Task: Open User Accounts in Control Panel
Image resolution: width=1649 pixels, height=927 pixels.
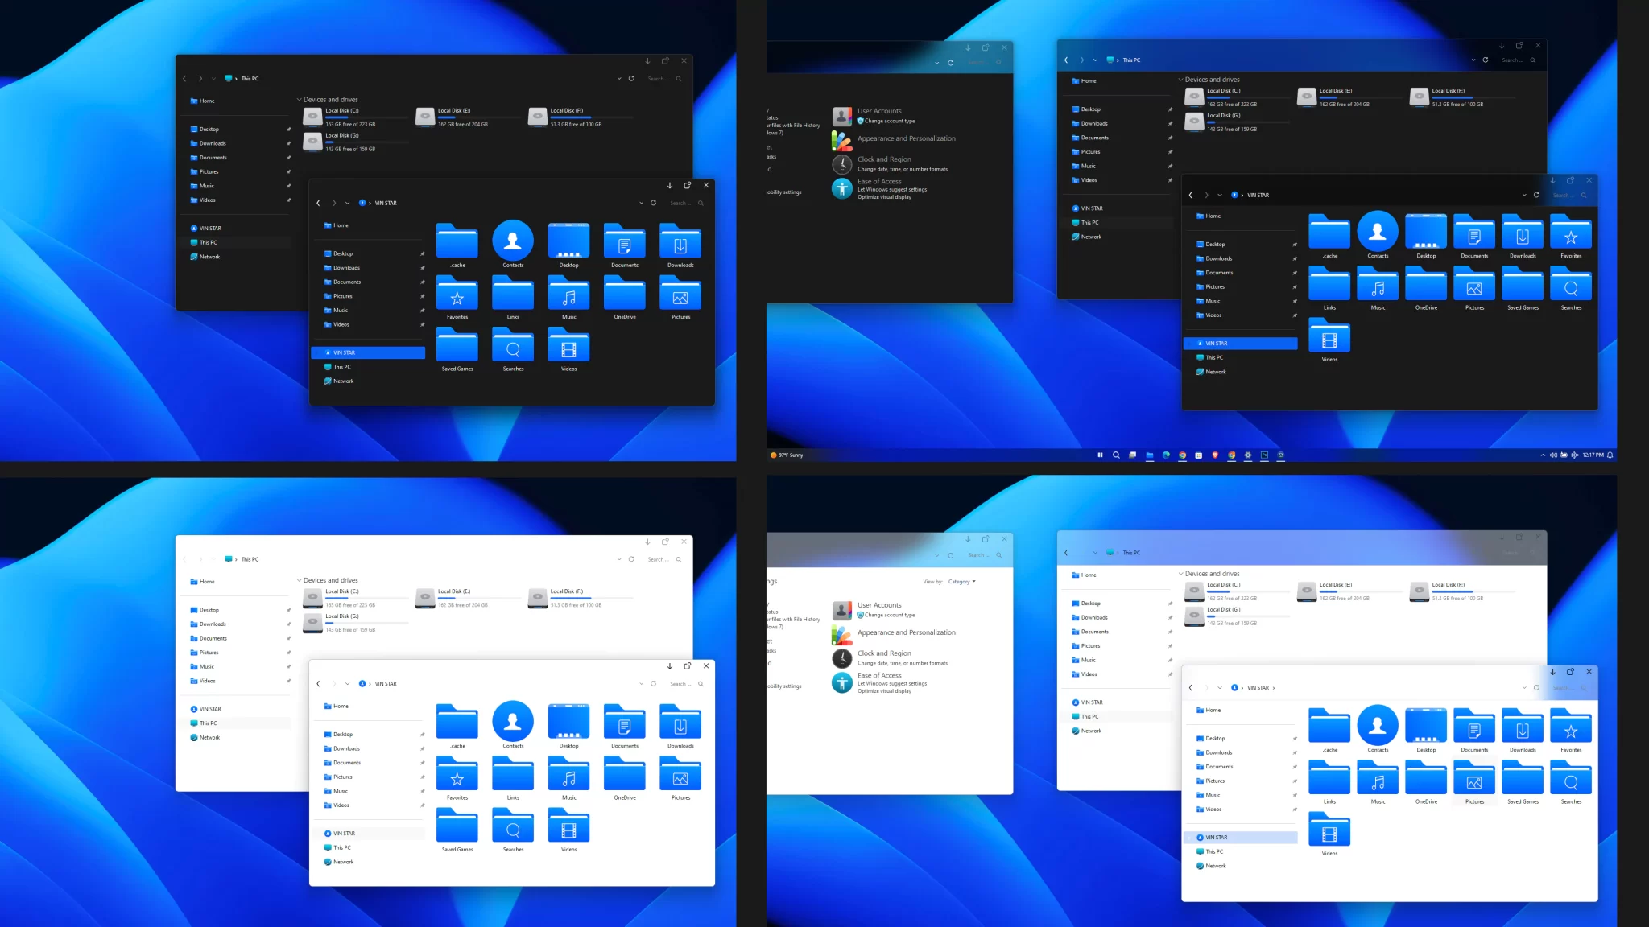Action: click(878, 110)
